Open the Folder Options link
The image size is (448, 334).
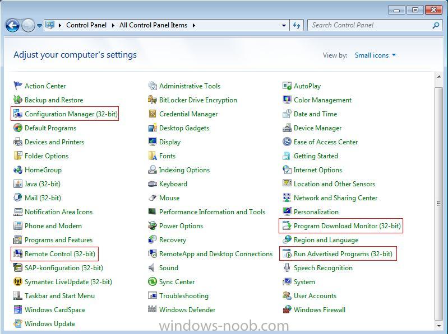coord(47,156)
